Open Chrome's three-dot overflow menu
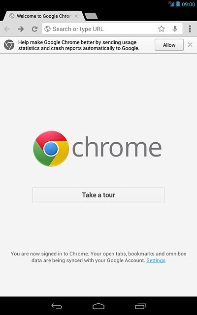This screenshot has width=197, height=315. point(190,29)
